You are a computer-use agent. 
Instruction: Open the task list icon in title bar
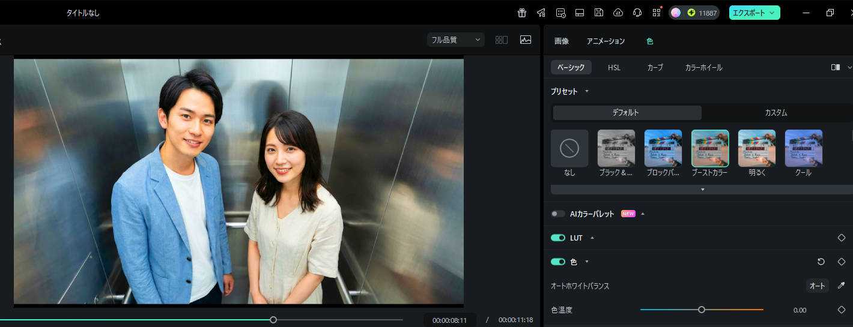point(560,13)
